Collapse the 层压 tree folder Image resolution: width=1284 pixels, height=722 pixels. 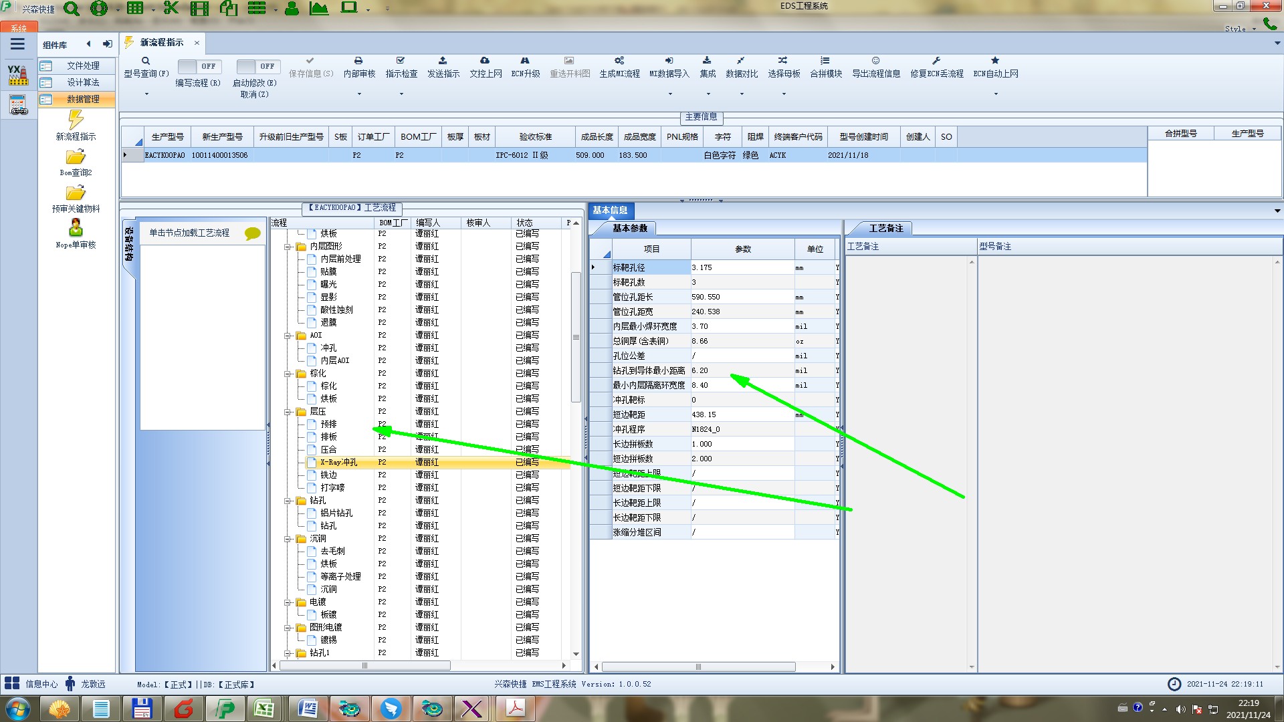288,412
